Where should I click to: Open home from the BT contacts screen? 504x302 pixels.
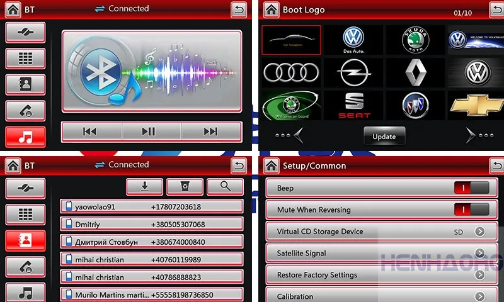[x=13, y=166]
